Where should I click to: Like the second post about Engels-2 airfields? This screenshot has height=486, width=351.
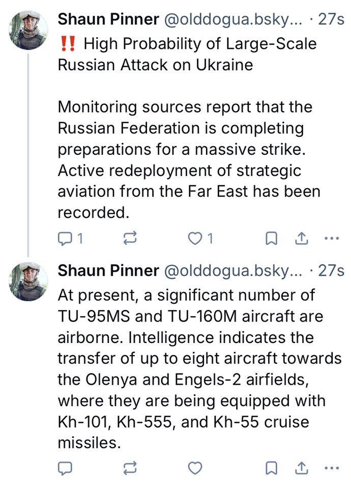pyautogui.click(x=195, y=468)
